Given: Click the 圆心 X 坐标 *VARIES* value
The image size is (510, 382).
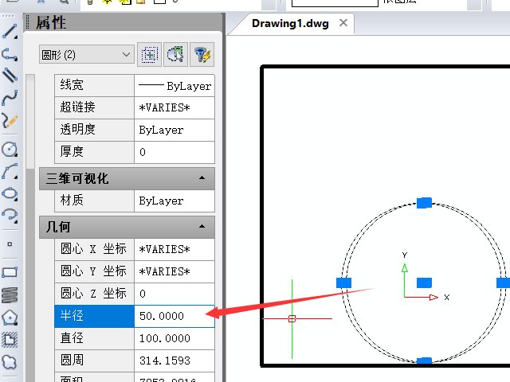Looking at the screenshot, I should pos(175,249).
